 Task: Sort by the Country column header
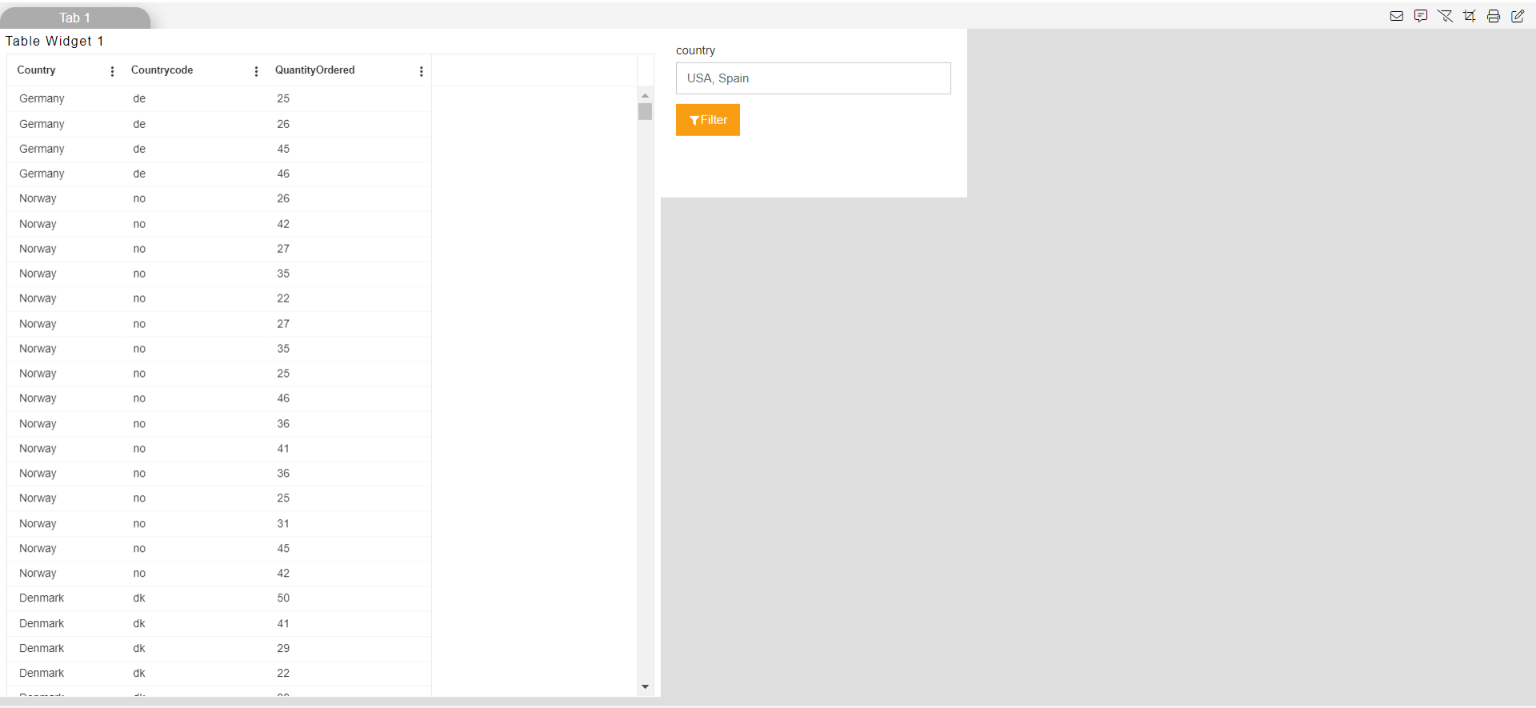36,70
